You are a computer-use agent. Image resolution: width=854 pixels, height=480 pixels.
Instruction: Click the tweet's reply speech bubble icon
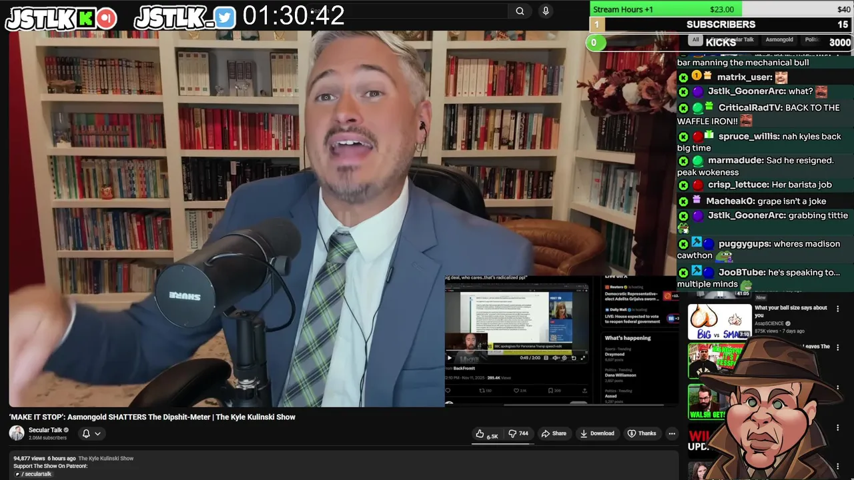point(448,391)
